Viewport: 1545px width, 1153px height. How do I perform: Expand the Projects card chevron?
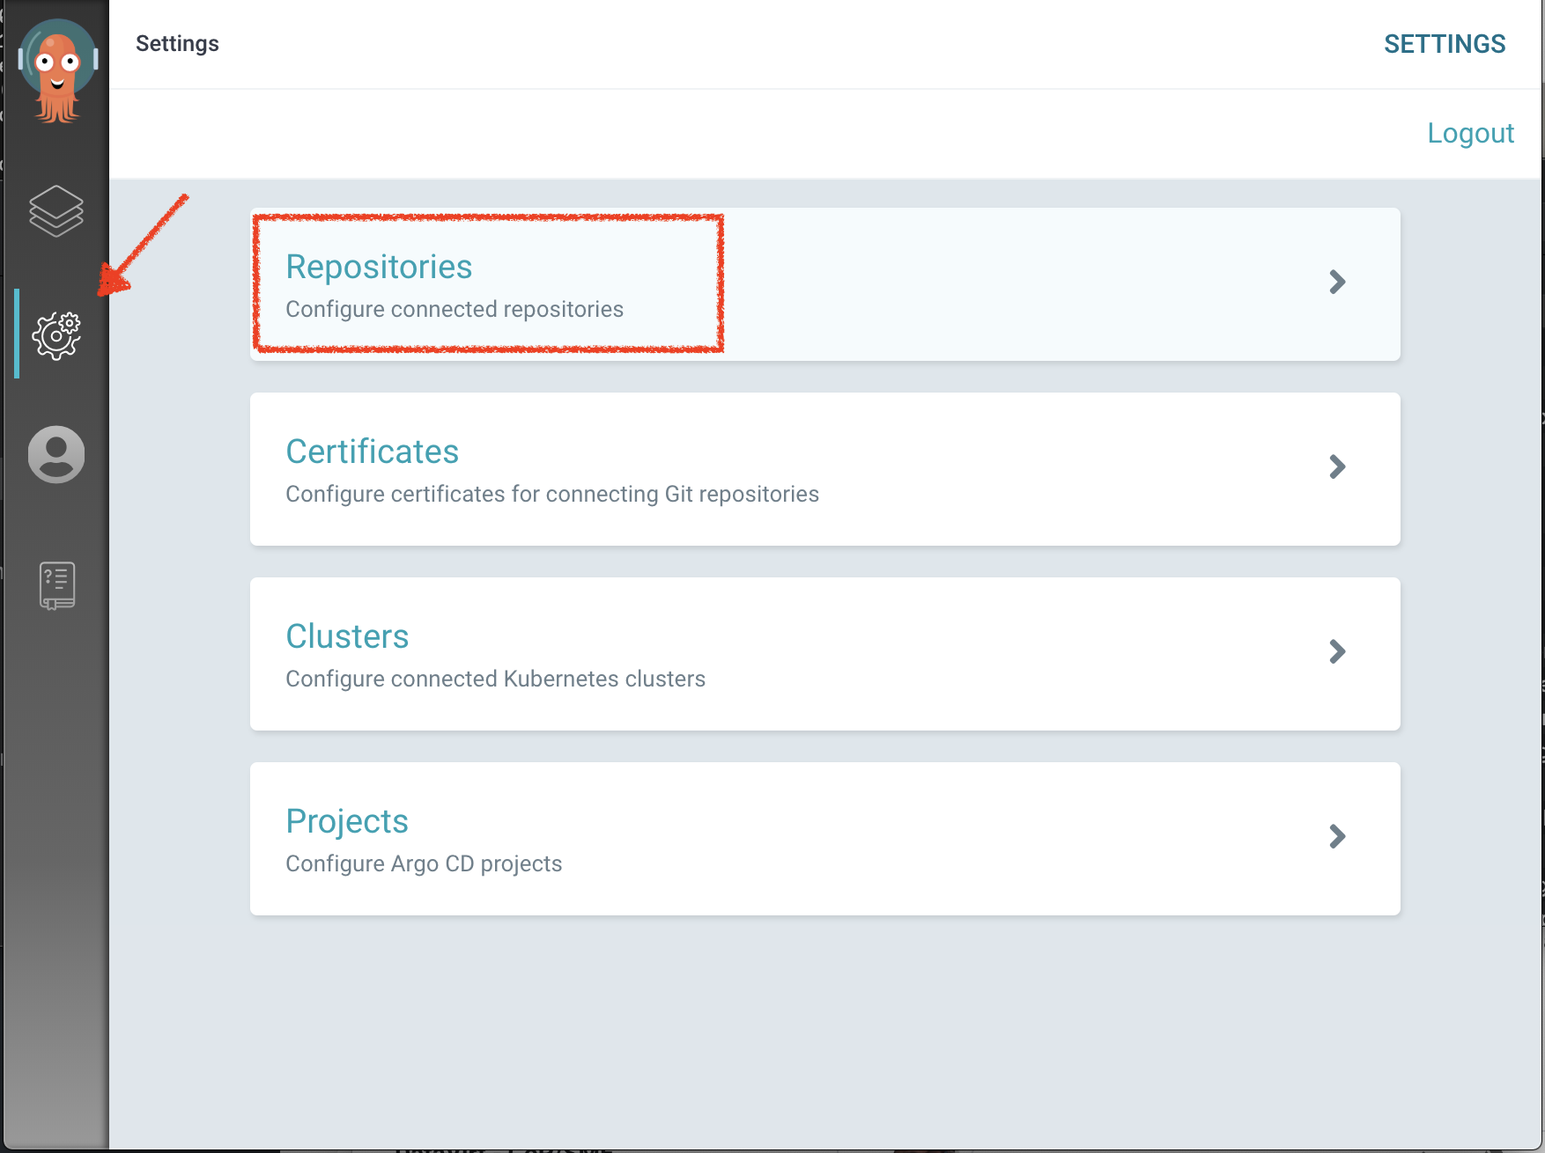tap(1337, 837)
